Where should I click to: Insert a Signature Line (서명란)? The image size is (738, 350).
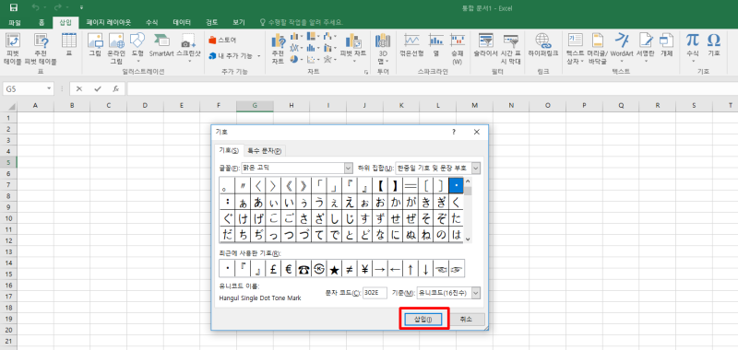coord(645,47)
